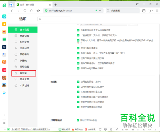This screenshot has width=160, height=132.
Task: Uncheck 在地址栏显示分享按钮
Action: click(78, 92)
